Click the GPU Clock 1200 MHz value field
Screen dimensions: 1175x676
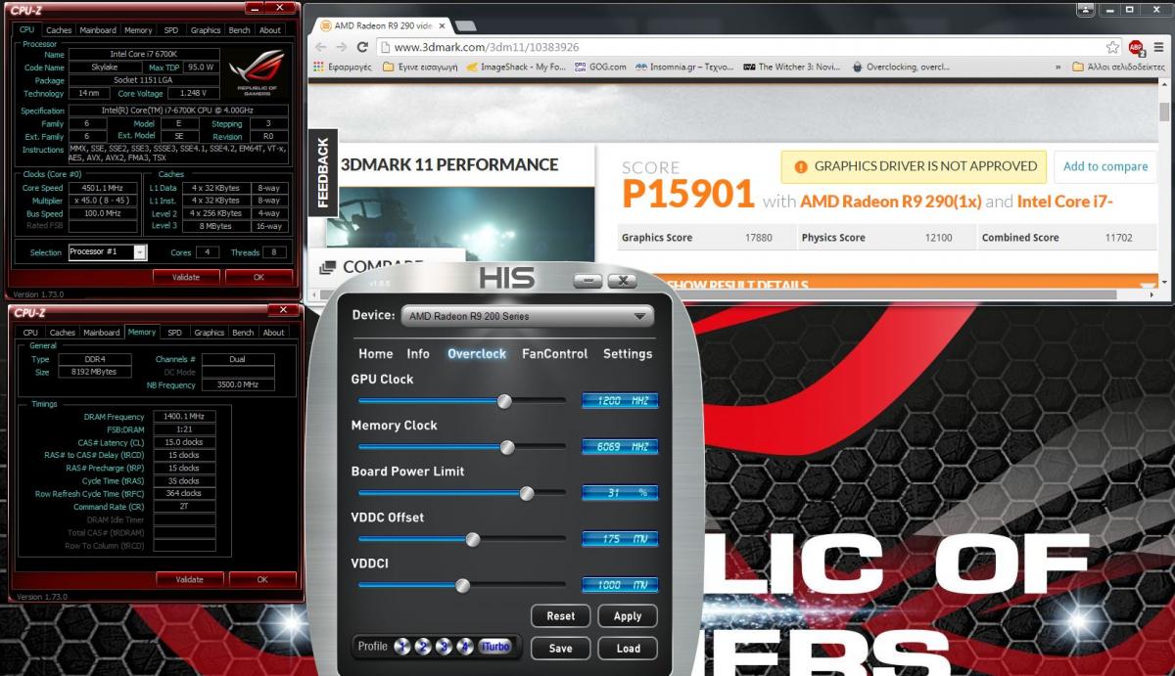click(620, 401)
